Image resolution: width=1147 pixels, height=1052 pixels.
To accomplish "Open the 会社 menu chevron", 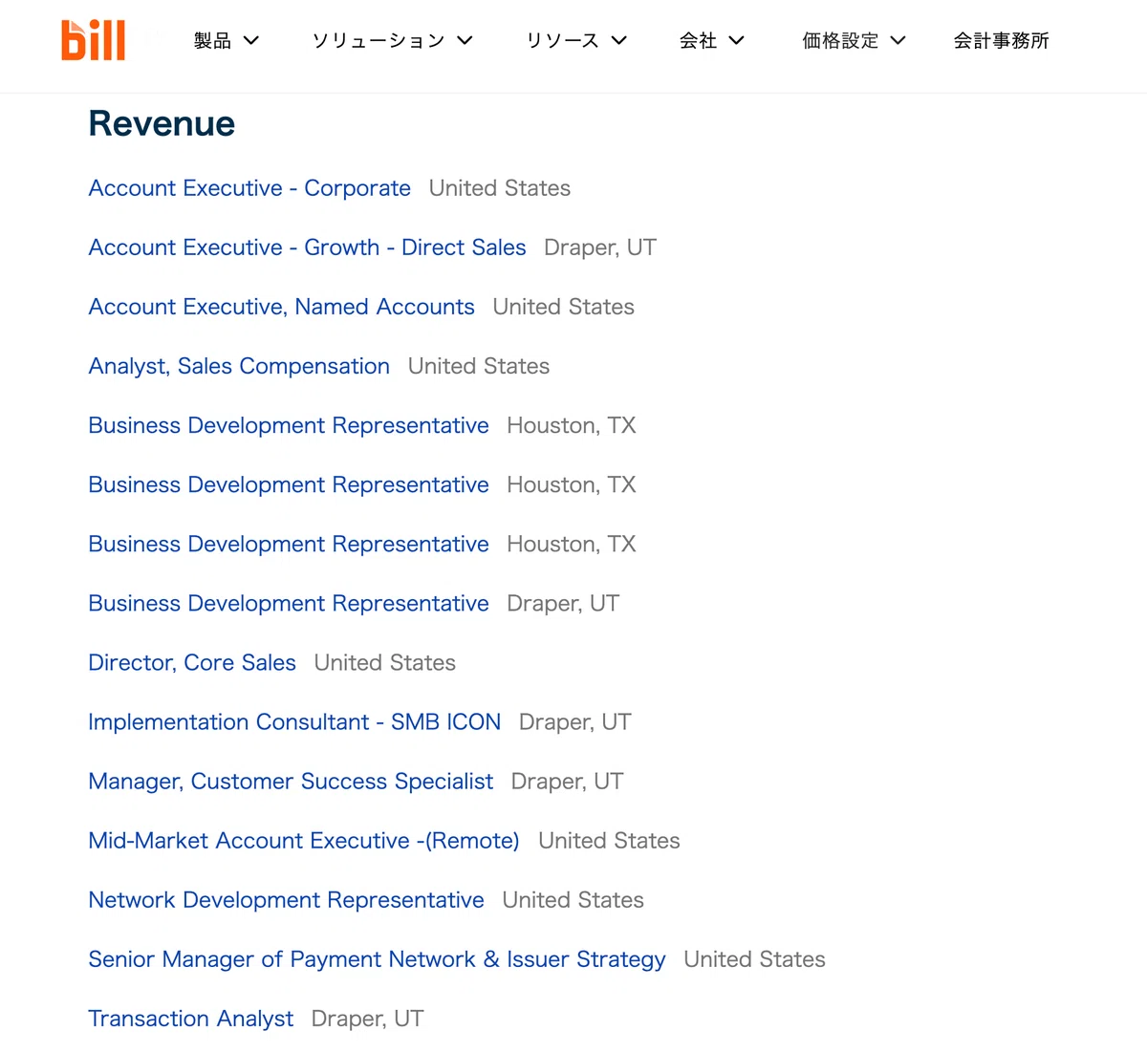I will pos(736,40).
